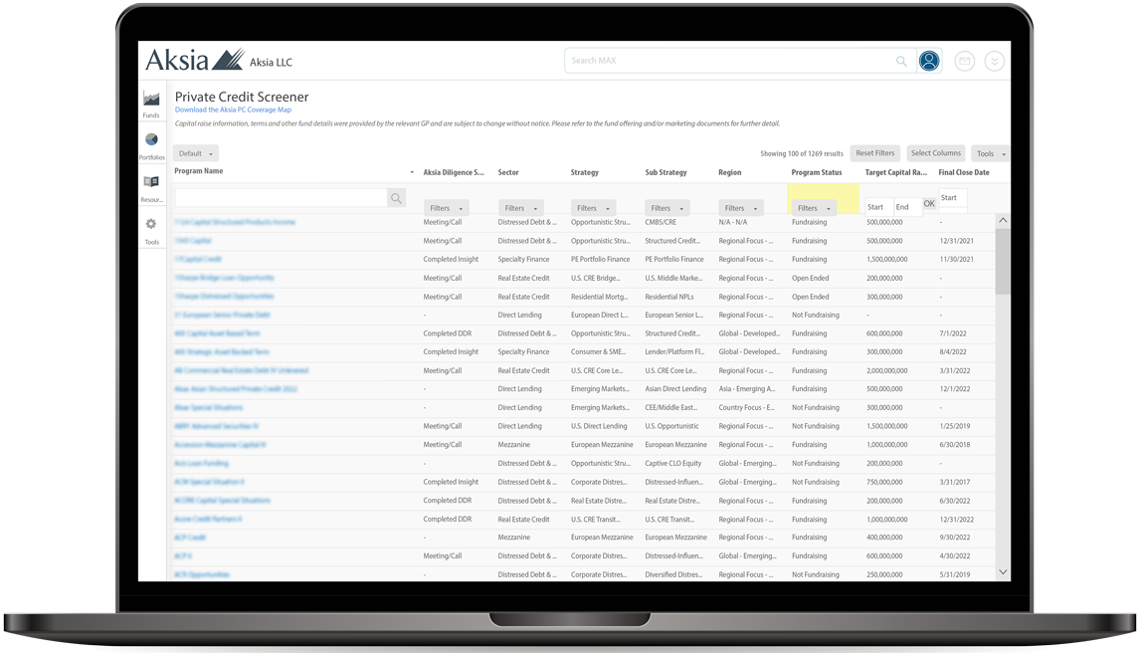Click the Aksia Diligence column header
Screen dimensions: 1142x653
click(x=454, y=173)
